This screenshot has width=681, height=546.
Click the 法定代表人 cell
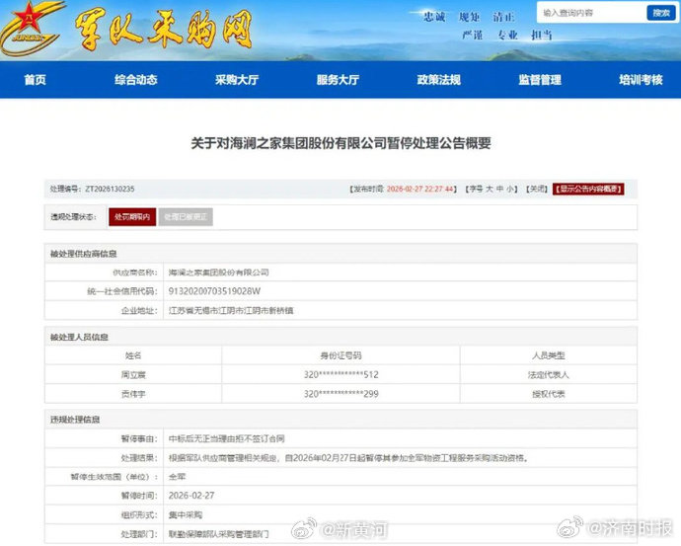[549, 375]
